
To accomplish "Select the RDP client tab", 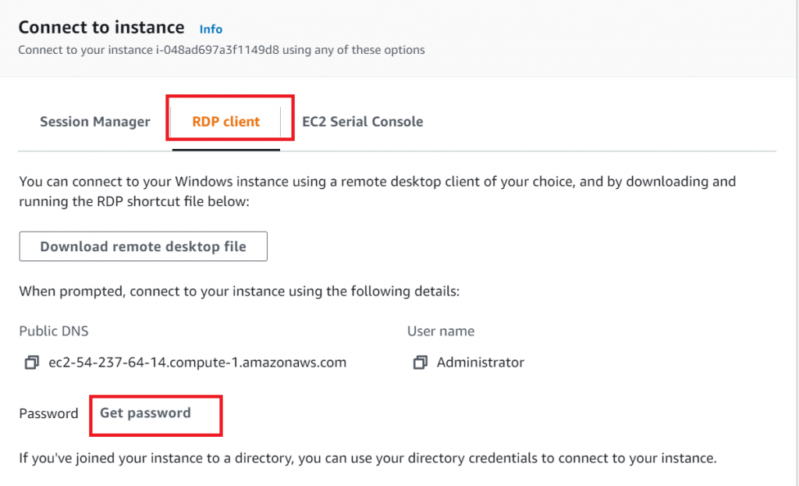I will point(226,122).
